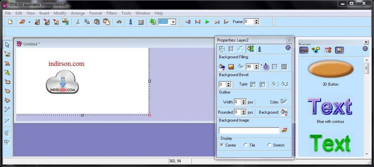Open the Modify menu
Screen dimensions: 374x167
pyautogui.click(x=60, y=13)
